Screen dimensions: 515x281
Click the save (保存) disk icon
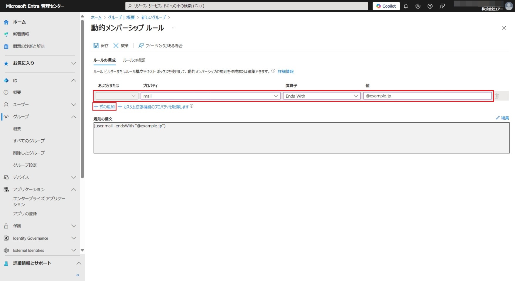pos(96,45)
